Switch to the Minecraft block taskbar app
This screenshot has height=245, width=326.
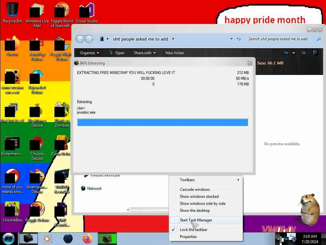coord(107,239)
